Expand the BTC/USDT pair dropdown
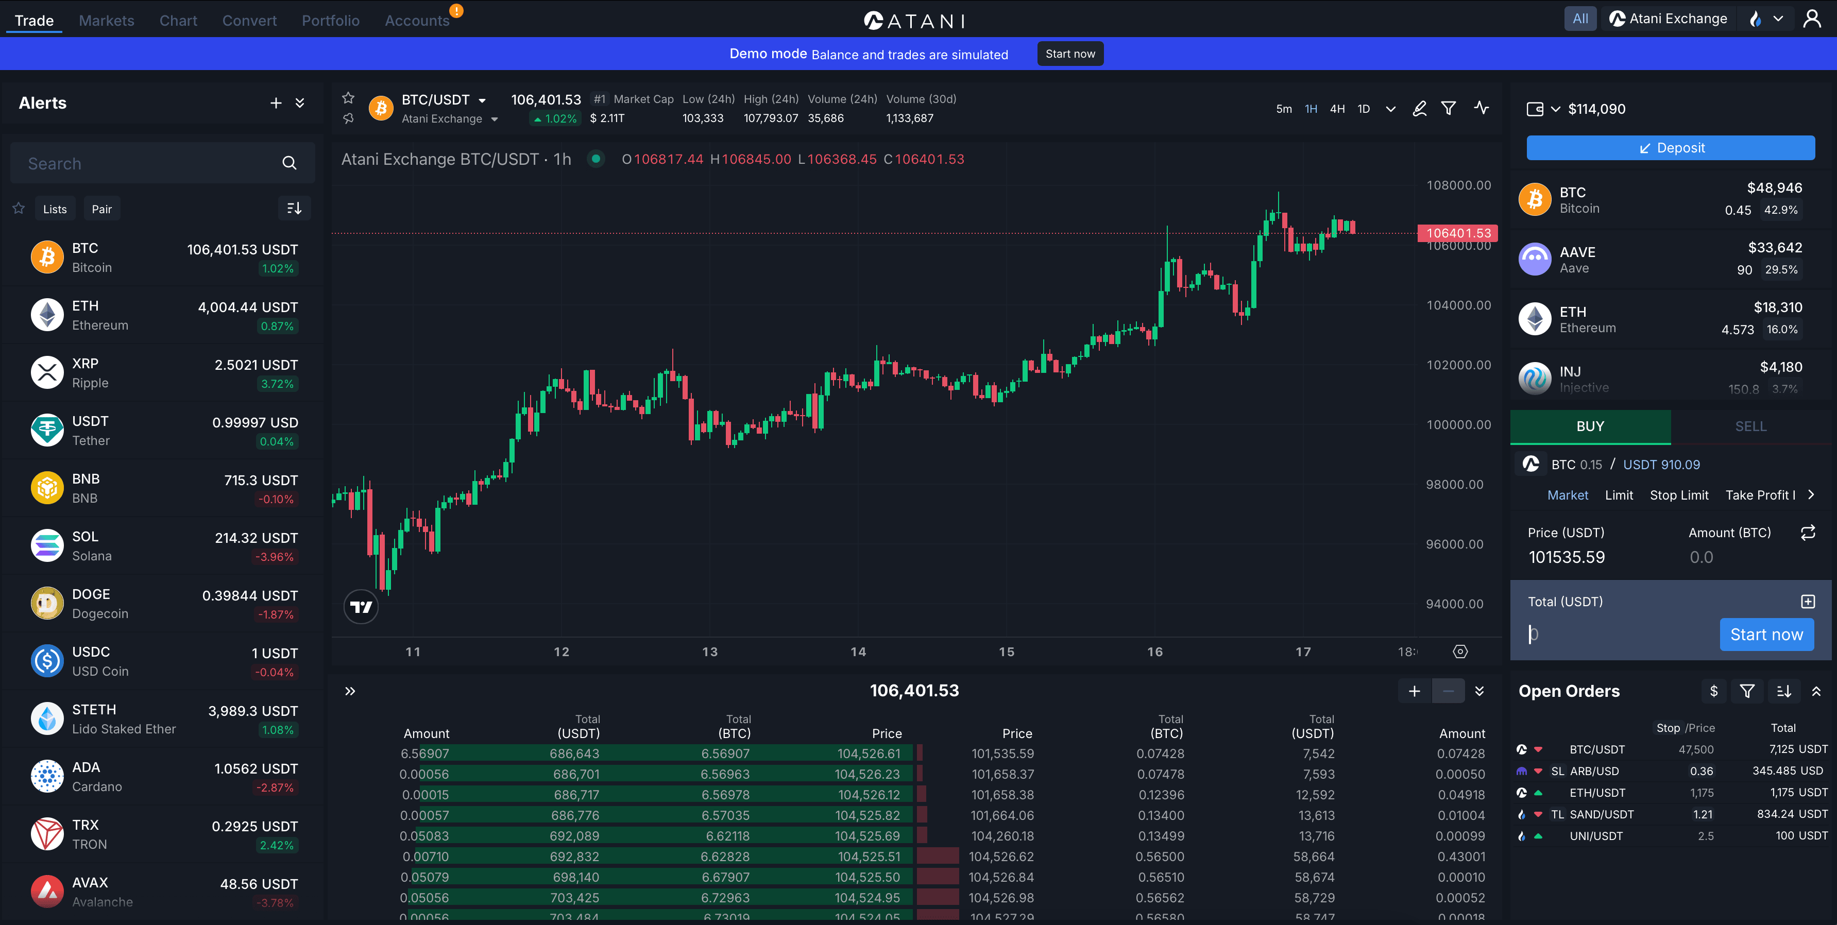This screenshot has width=1837, height=925. click(x=482, y=100)
